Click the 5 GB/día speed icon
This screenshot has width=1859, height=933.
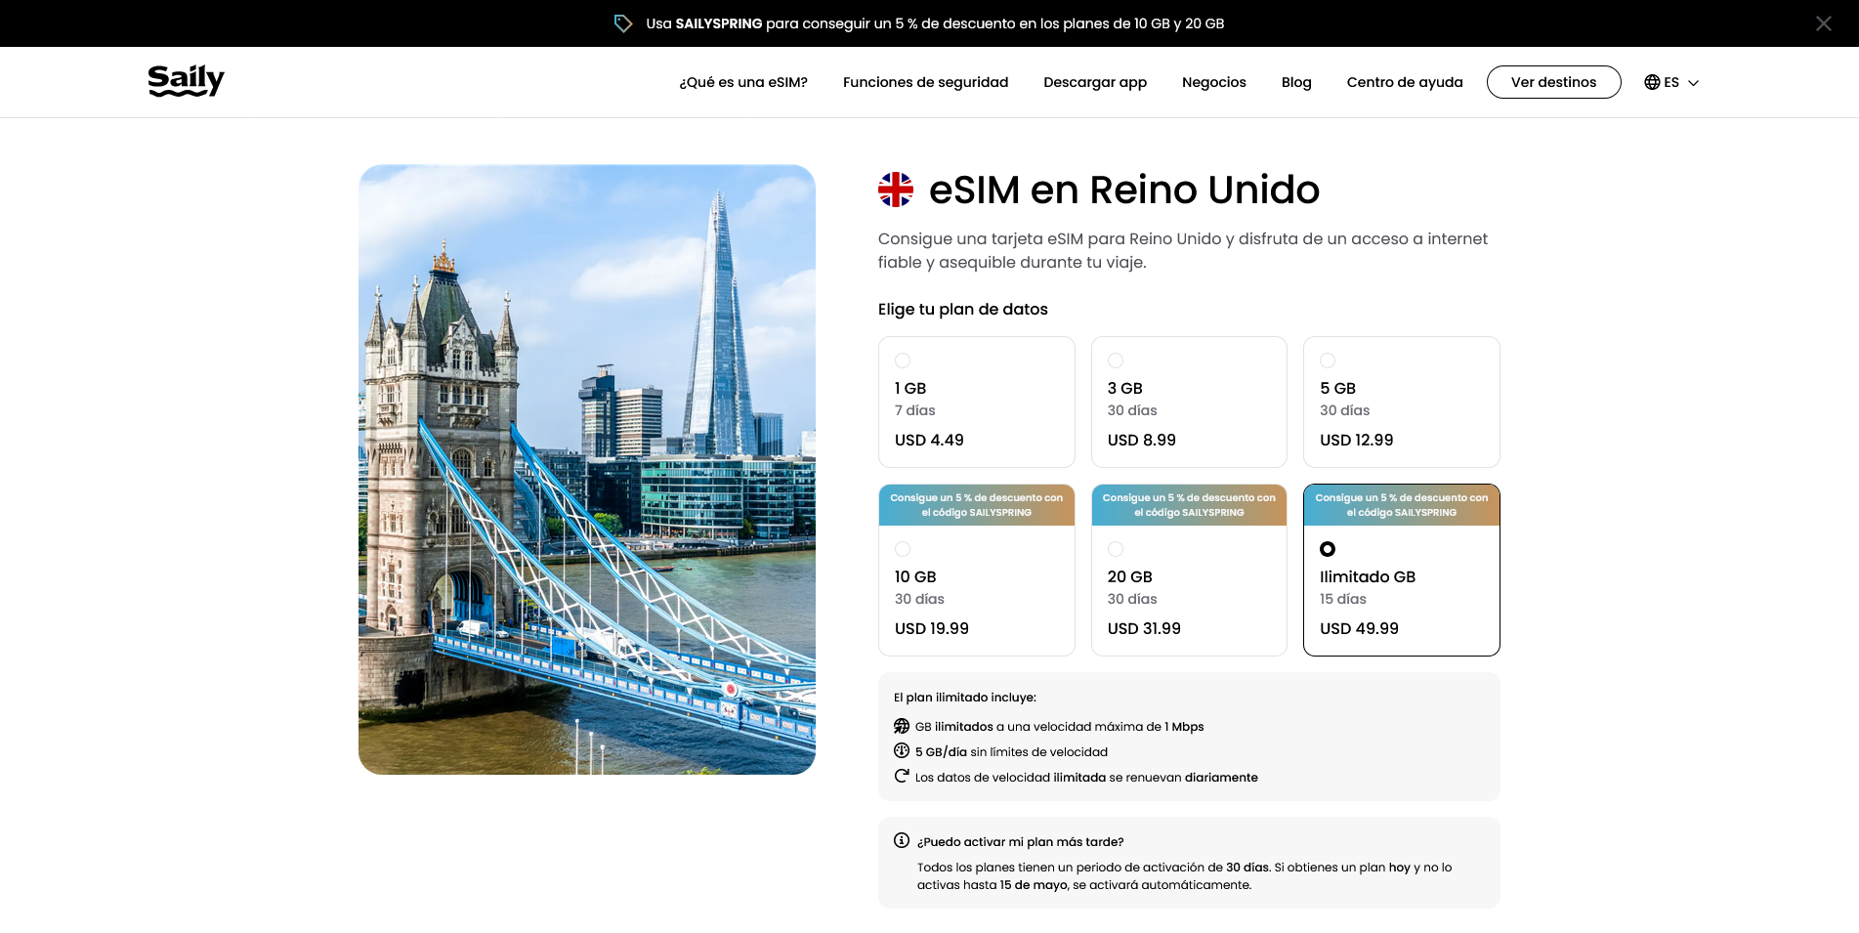902,751
